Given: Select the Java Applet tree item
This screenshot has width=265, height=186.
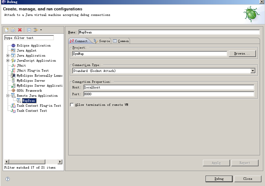Looking at the screenshot, I should [26, 50].
